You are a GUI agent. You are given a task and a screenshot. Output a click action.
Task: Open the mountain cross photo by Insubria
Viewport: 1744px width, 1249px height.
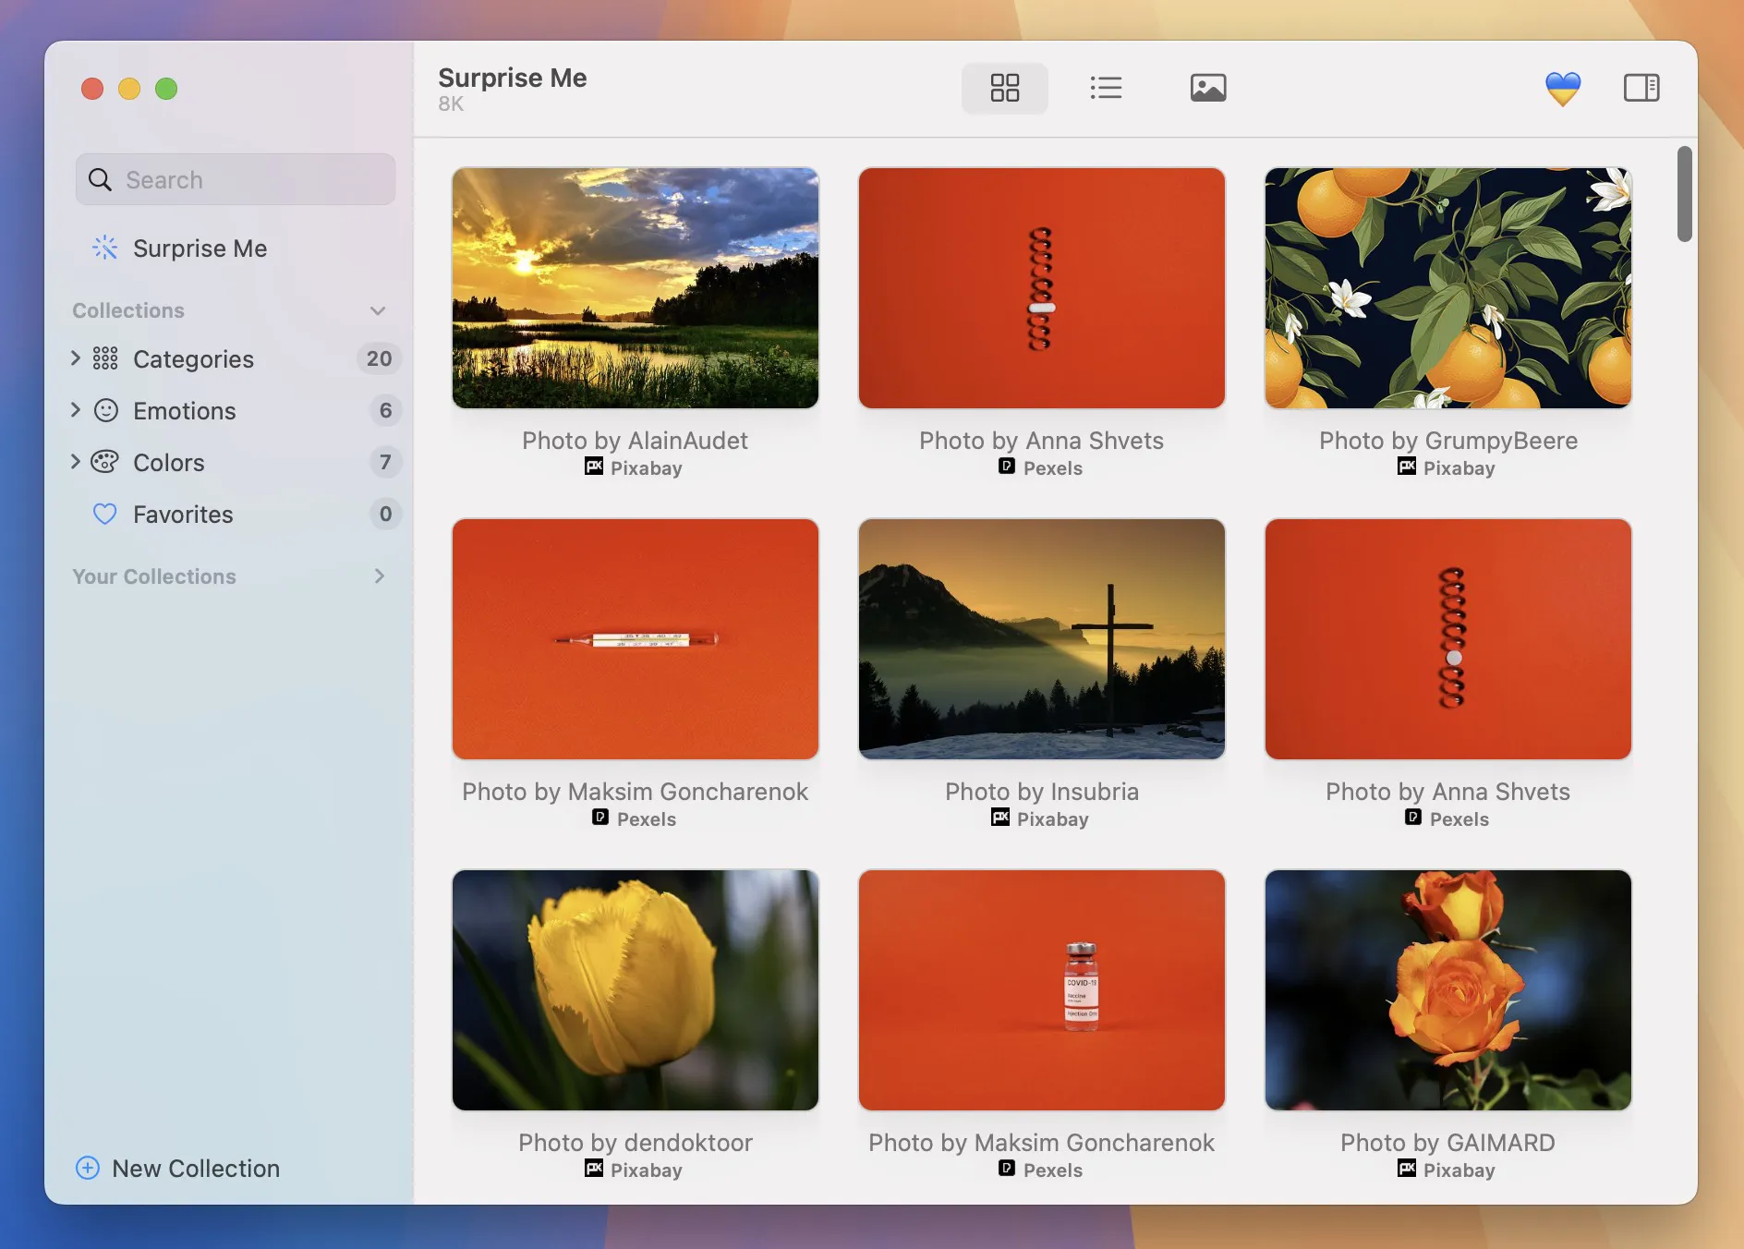click(1042, 639)
